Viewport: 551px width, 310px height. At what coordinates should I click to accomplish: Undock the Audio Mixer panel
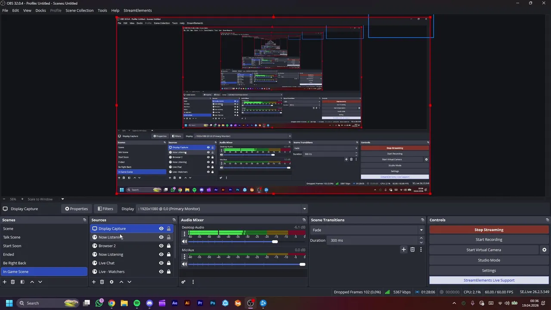pos(304,220)
